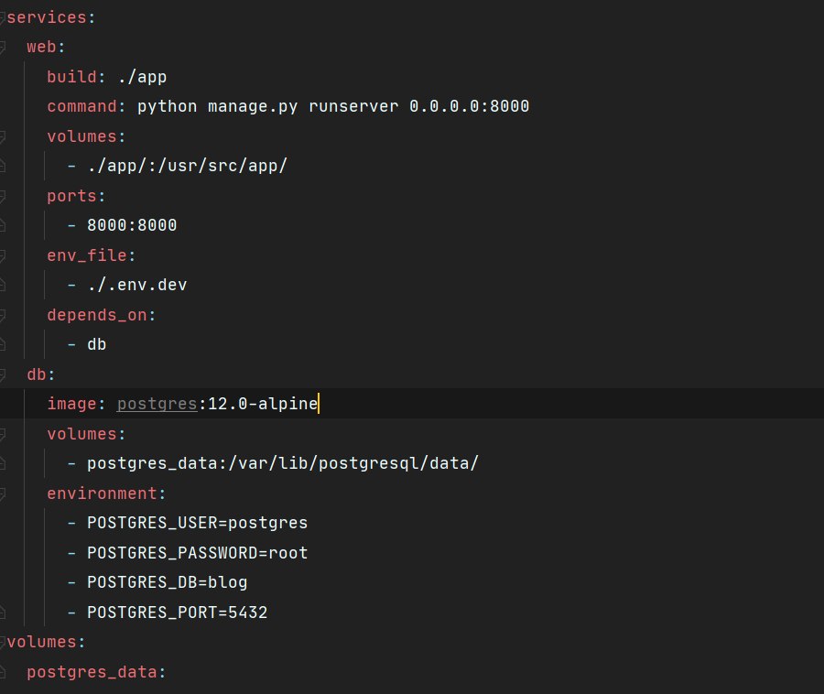Click the 'POSTGRES_USER=postgres' entry
Image resolution: width=824 pixels, height=694 pixels.
(x=197, y=524)
